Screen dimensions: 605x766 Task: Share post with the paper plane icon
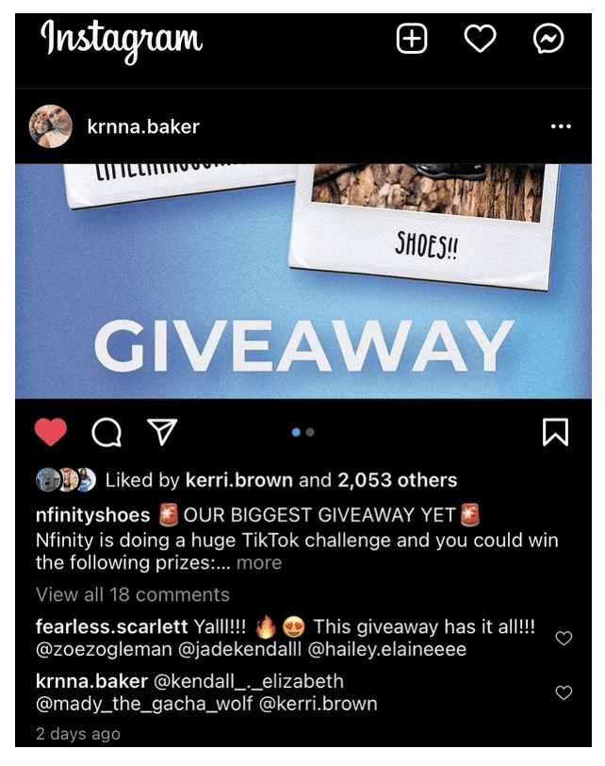[162, 432]
